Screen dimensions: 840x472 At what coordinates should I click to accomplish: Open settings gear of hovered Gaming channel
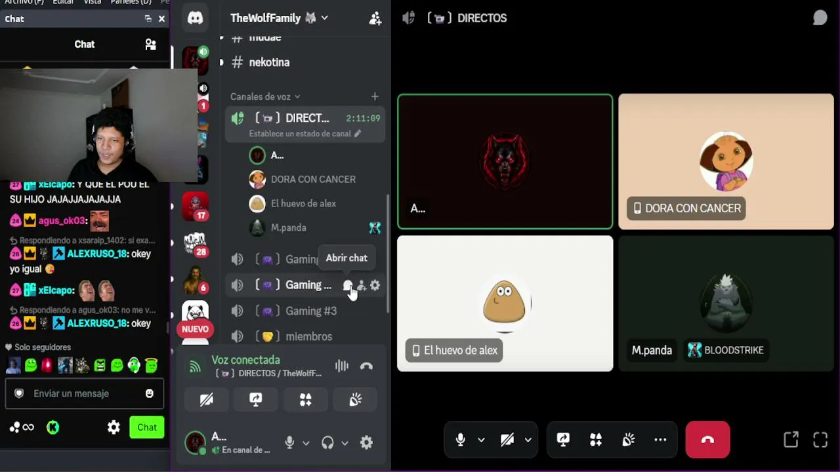[375, 285]
